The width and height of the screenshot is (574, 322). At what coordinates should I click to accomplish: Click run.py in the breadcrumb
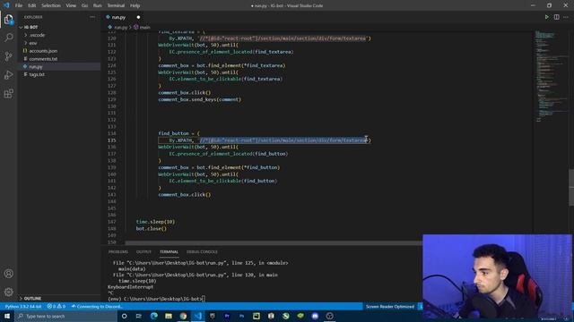tap(120, 28)
